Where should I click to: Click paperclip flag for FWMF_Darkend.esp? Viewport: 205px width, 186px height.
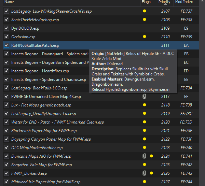[144, 173]
